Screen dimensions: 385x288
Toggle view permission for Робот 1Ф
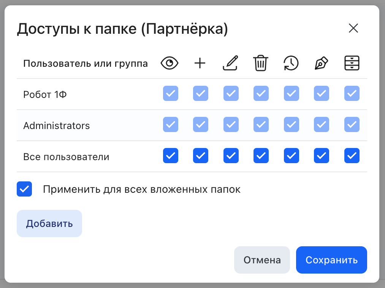pos(171,93)
